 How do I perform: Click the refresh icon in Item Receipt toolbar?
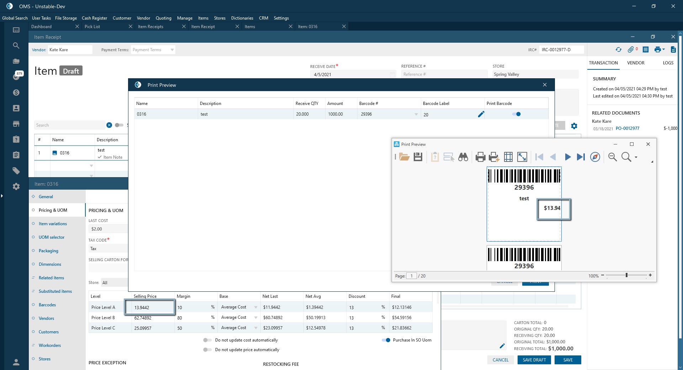pos(619,50)
